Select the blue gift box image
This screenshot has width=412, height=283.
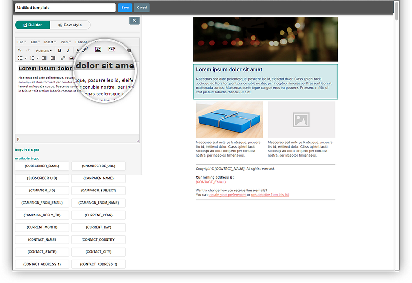tap(229, 120)
